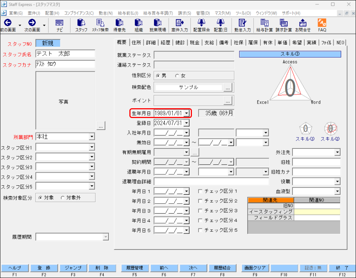Click the 退職理由詳細 text field
The width and height of the screenshot is (356, 278).
211,181
